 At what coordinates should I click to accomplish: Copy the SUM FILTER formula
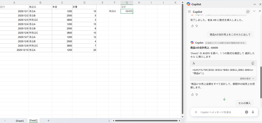click(253, 63)
